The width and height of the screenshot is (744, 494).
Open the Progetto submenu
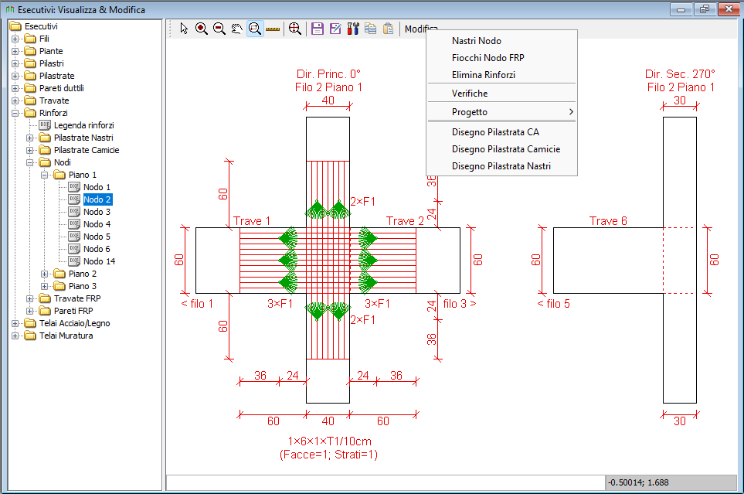click(501, 112)
